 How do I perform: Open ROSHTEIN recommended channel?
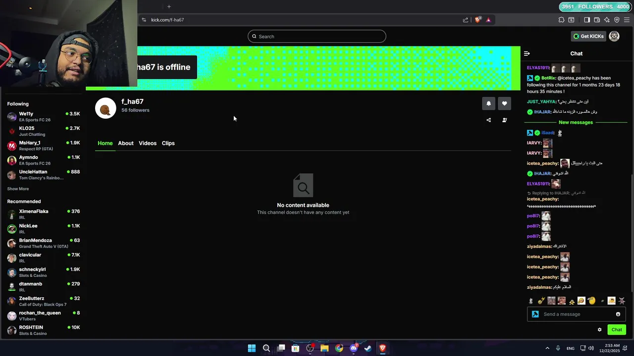(44, 330)
